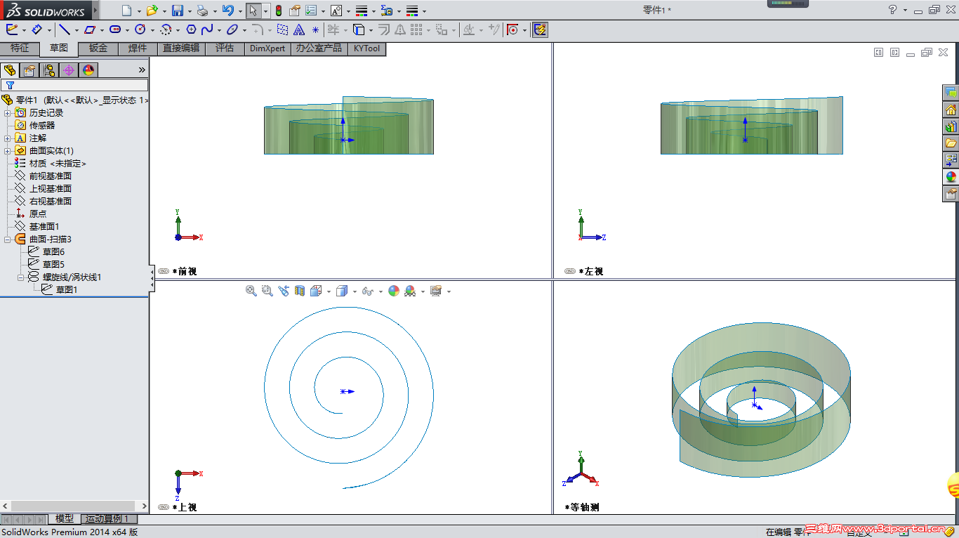
Task: Toggle the Section View icon
Action: pyautogui.click(x=300, y=291)
